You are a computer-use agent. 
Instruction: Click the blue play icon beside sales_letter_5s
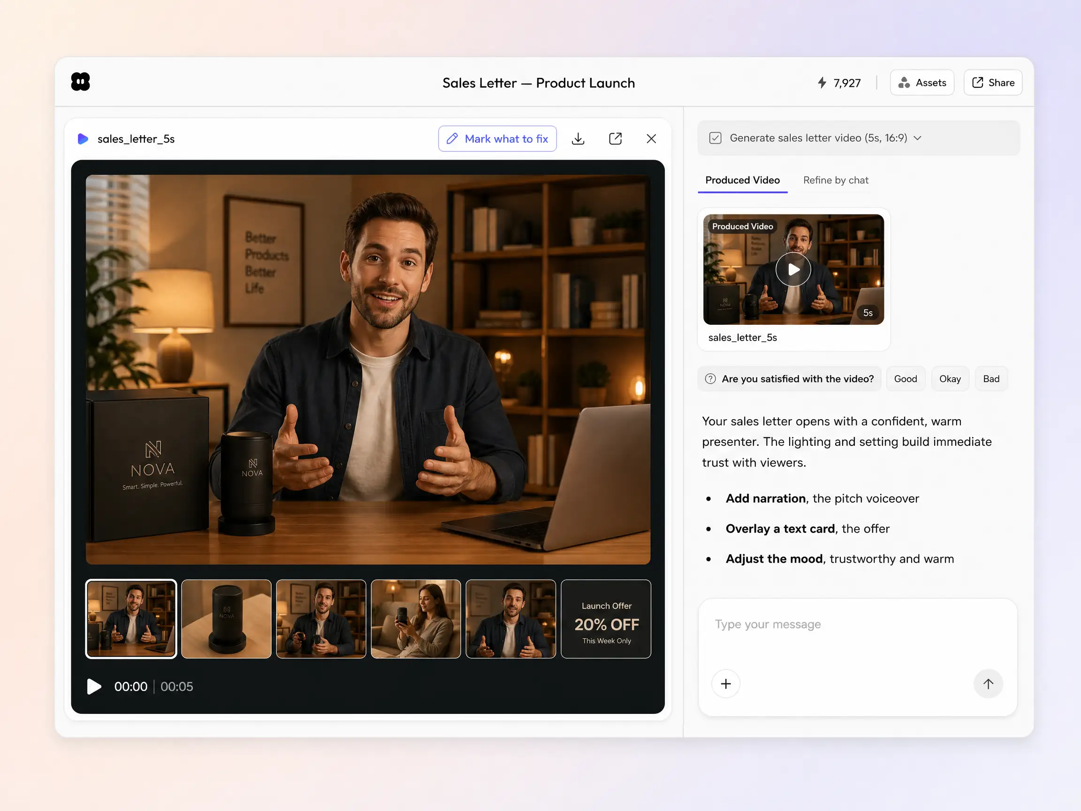tap(83, 139)
